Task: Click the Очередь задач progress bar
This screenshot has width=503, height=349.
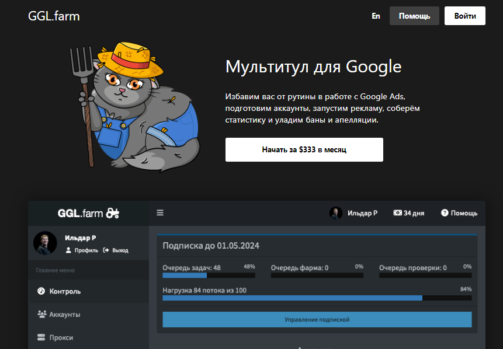Action: click(209, 275)
